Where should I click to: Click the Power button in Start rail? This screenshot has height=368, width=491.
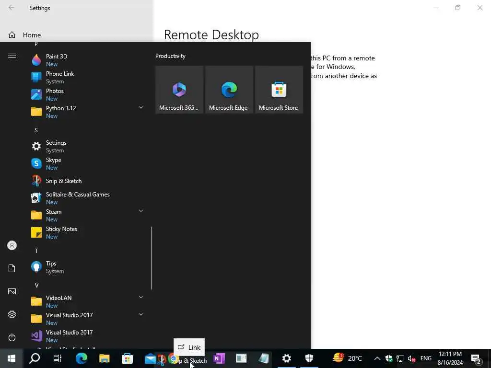point(12,337)
